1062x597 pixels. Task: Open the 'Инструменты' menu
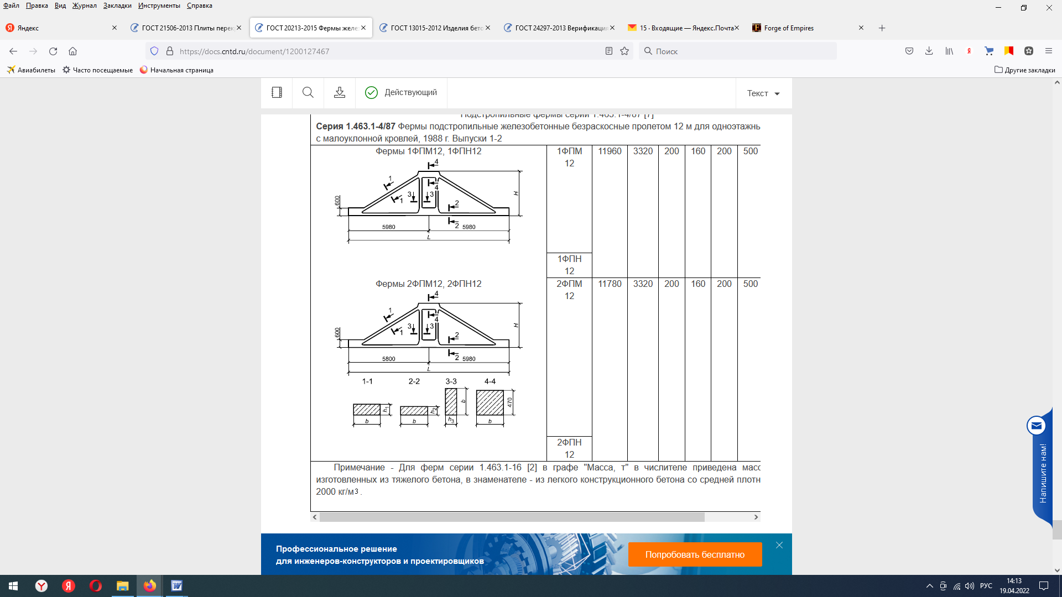[159, 6]
